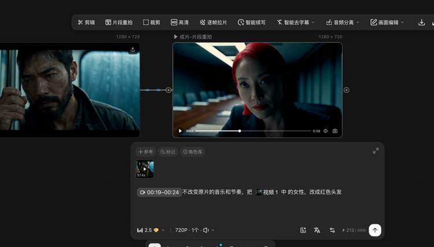Select the 剪辑 scissors tool
Viewport: 434px width, 247px height.
(x=86, y=23)
